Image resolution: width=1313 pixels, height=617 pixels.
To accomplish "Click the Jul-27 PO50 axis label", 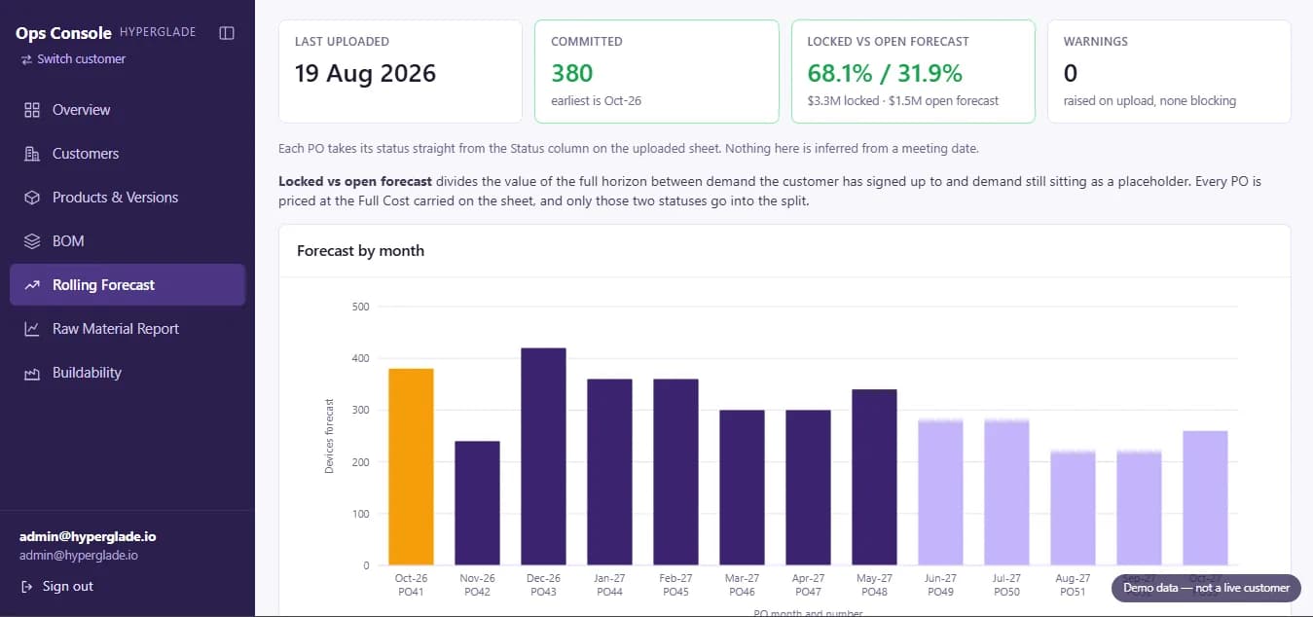I will [1006, 584].
